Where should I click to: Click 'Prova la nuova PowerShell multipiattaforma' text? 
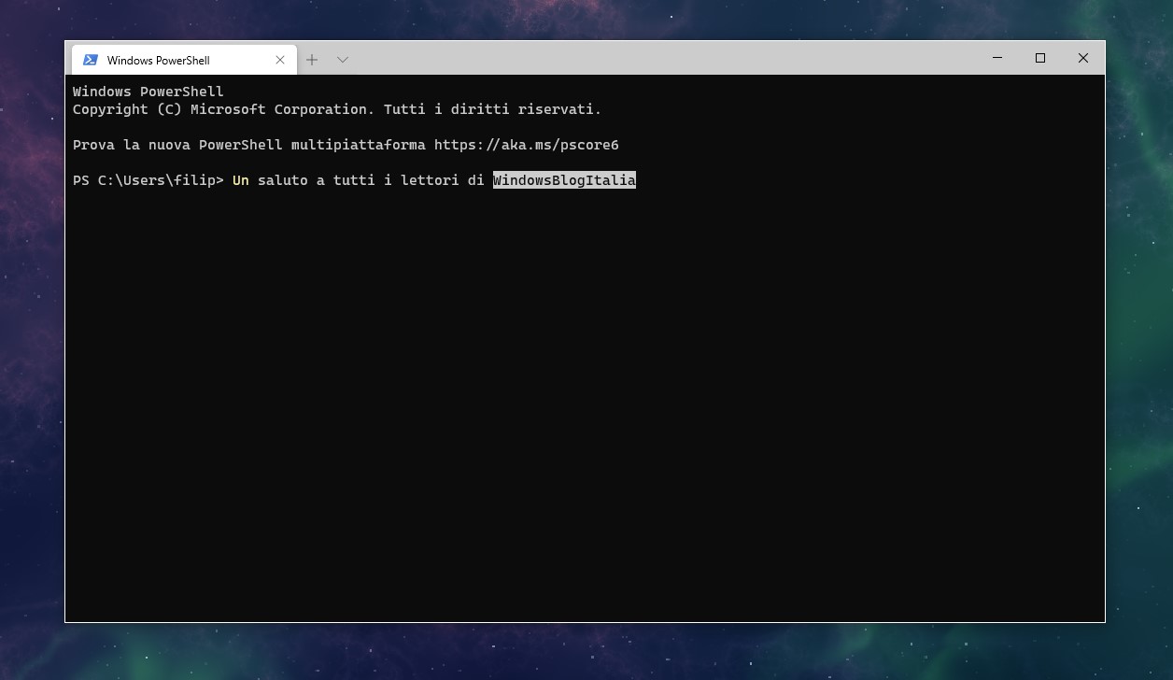click(249, 145)
